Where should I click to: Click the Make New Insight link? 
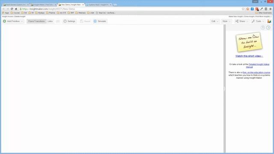point(235,16)
